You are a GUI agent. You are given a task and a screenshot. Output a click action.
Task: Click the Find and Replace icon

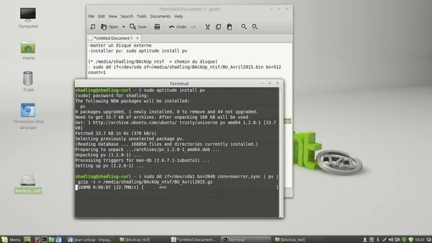point(255,27)
